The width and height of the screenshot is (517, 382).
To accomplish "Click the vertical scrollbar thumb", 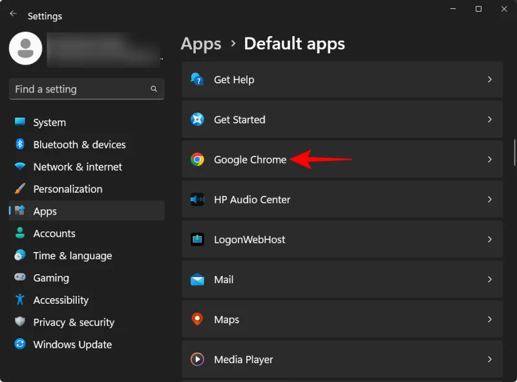I will point(514,153).
